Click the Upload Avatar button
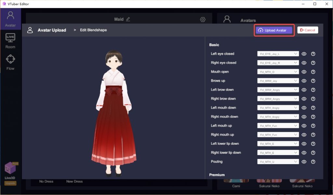The width and height of the screenshot is (333, 195). [x=274, y=30]
